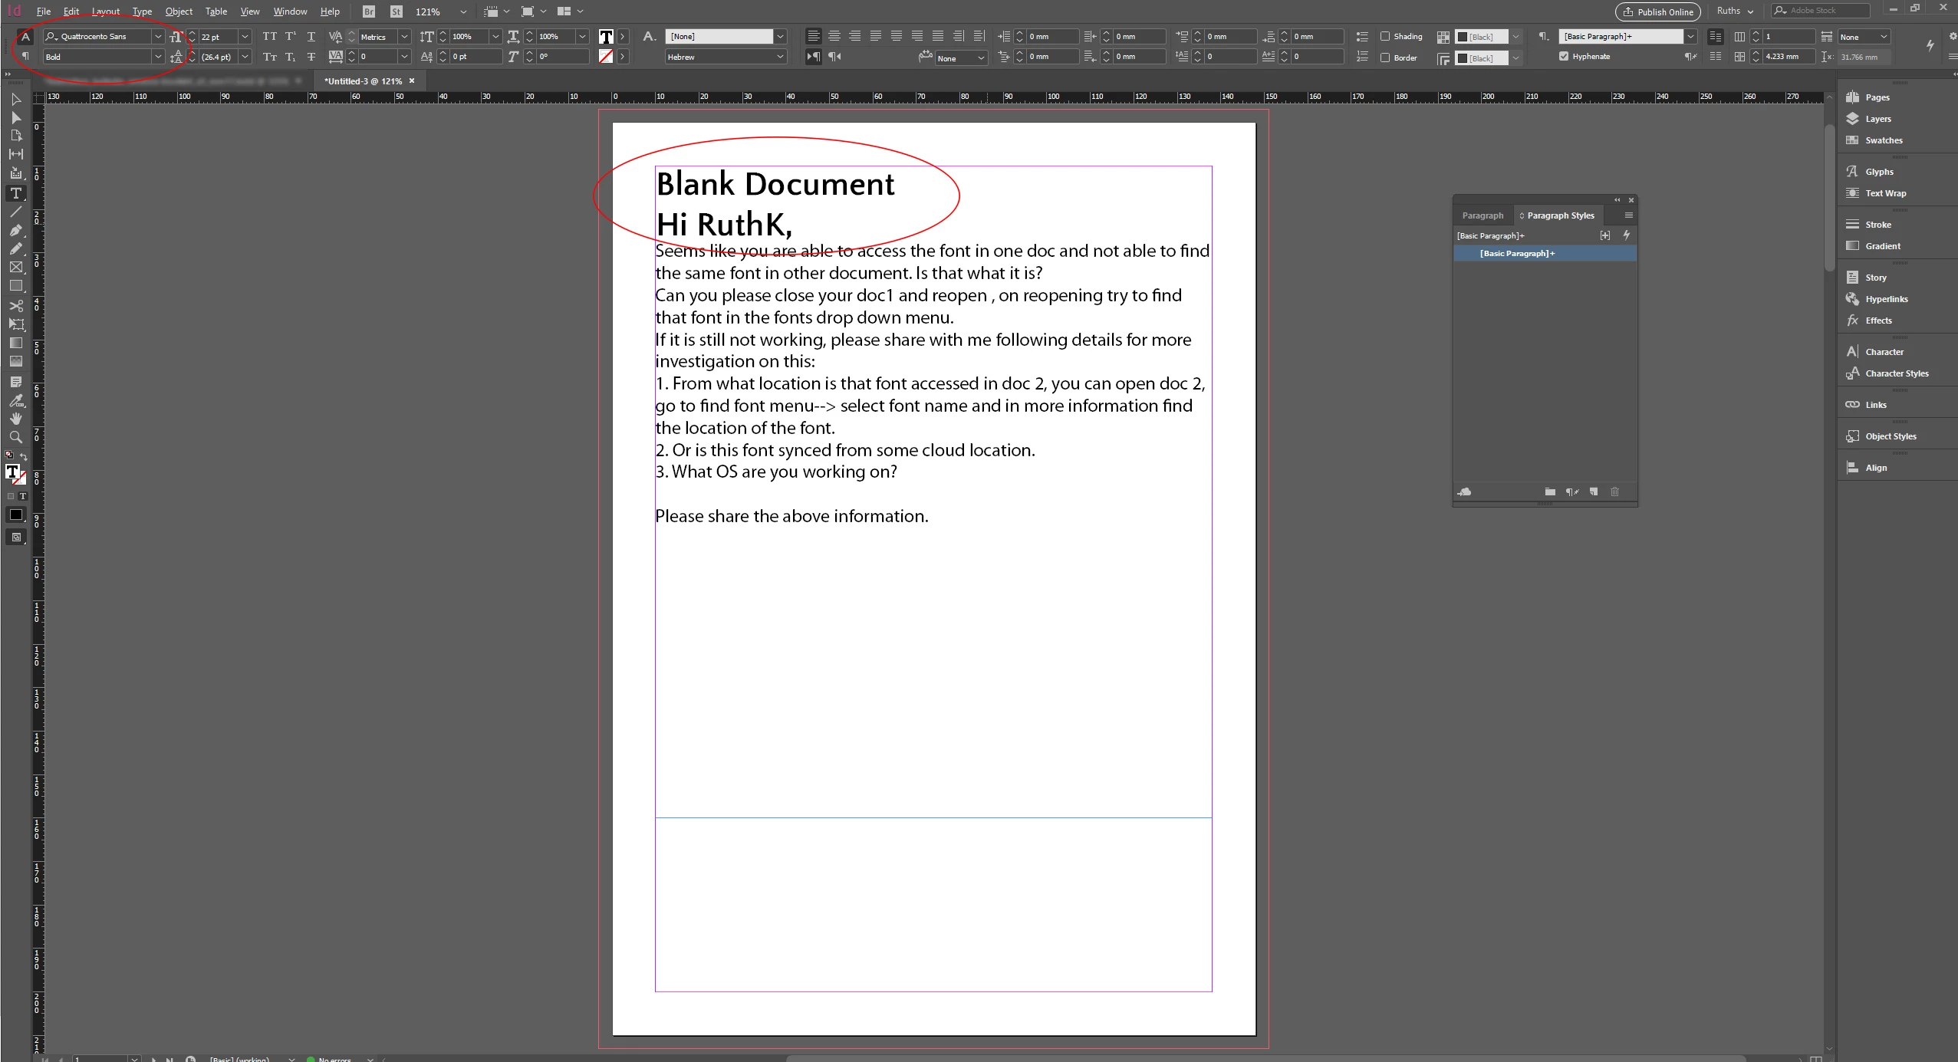Open the Glyphs panel
The height and width of the screenshot is (1062, 1958).
click(1878, 172)
